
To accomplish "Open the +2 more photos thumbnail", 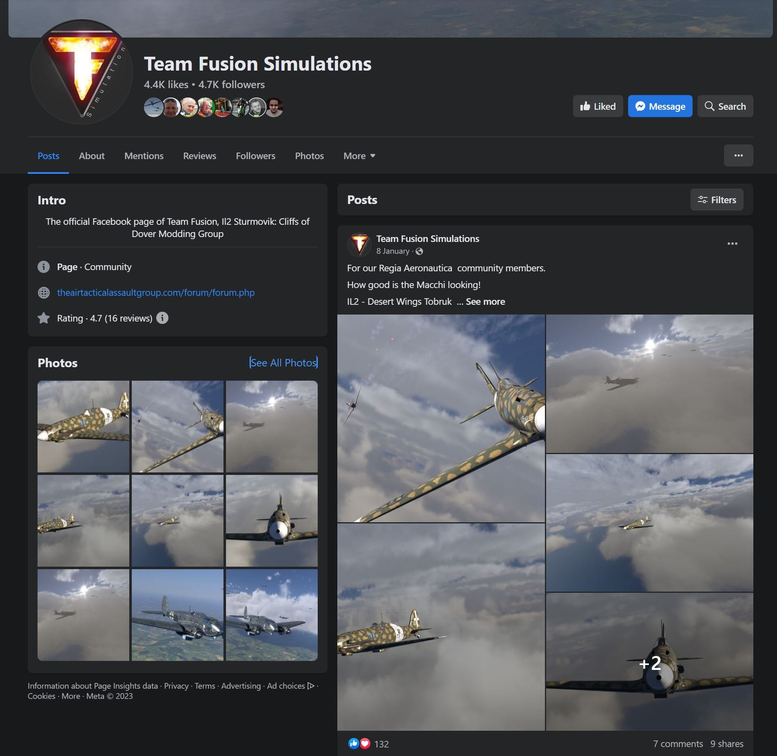I will point(649,661).
